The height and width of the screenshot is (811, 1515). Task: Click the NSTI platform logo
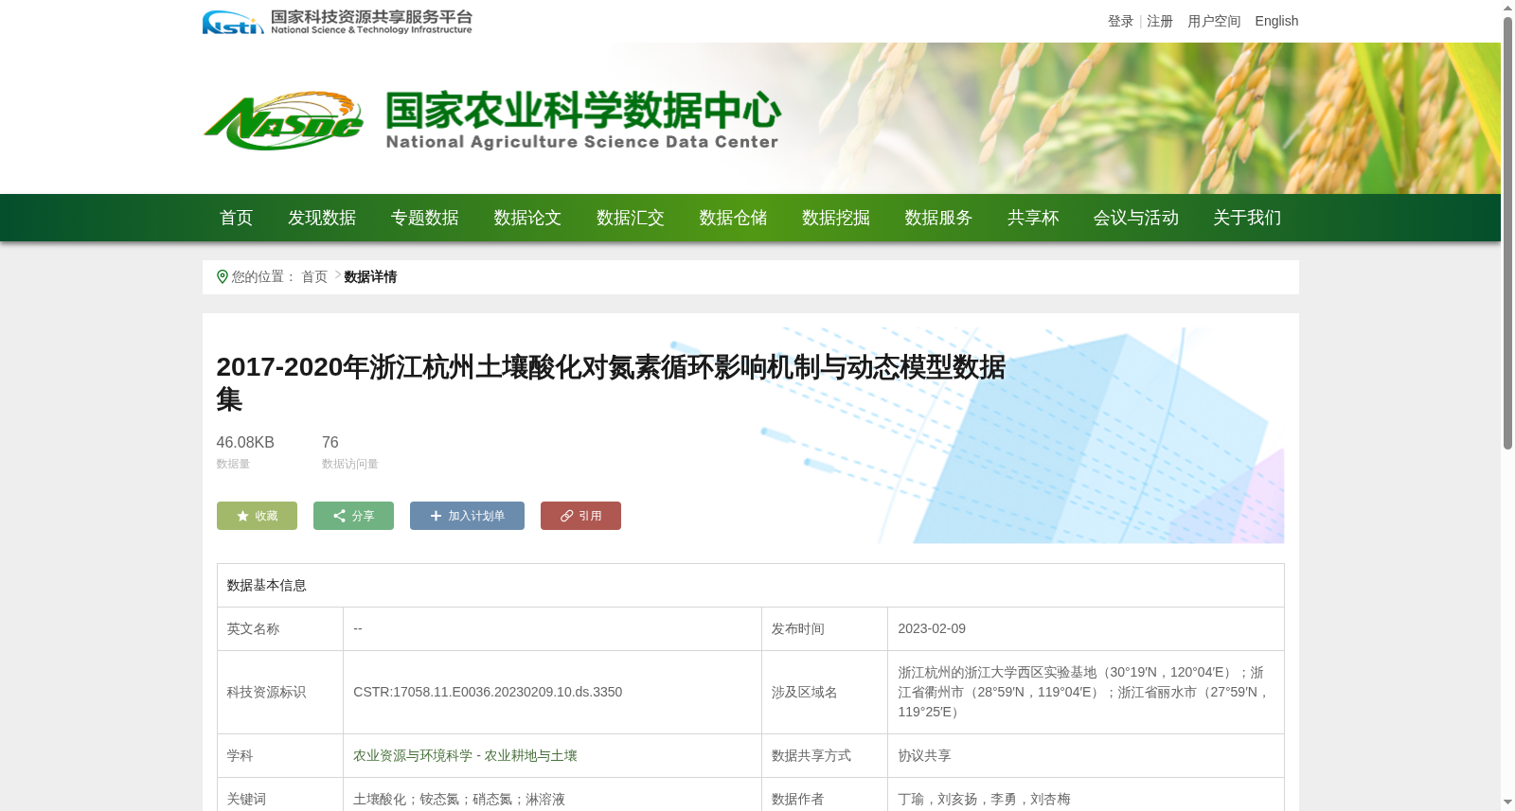[337, 22]
